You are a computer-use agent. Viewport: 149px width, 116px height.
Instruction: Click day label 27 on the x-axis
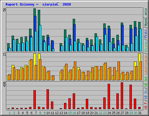pos(122,113)
